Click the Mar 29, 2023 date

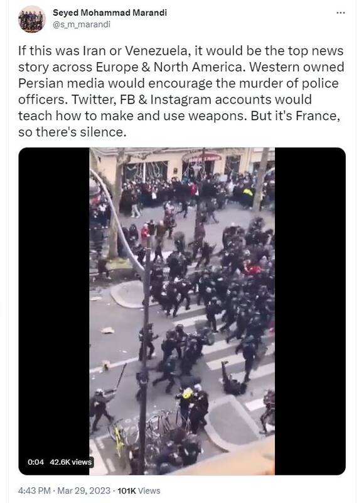click(84, 491)
